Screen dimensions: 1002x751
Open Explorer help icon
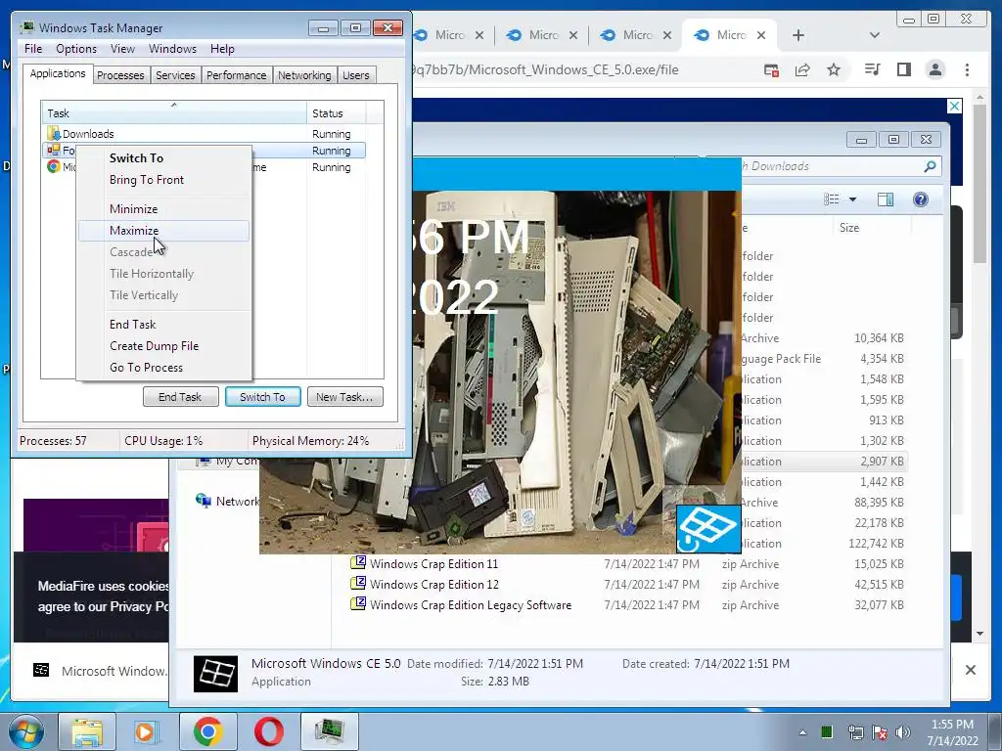click(x=920, y=199)
